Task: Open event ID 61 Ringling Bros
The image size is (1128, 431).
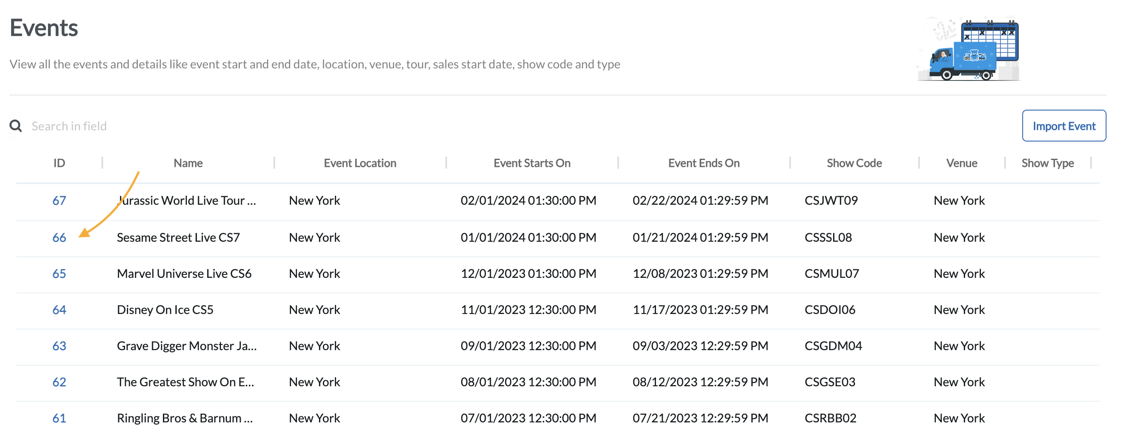Action: (x=59, y=417)
